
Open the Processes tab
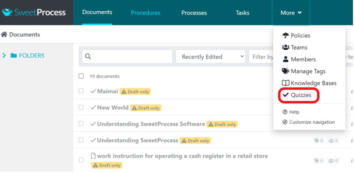pos(194,13)
